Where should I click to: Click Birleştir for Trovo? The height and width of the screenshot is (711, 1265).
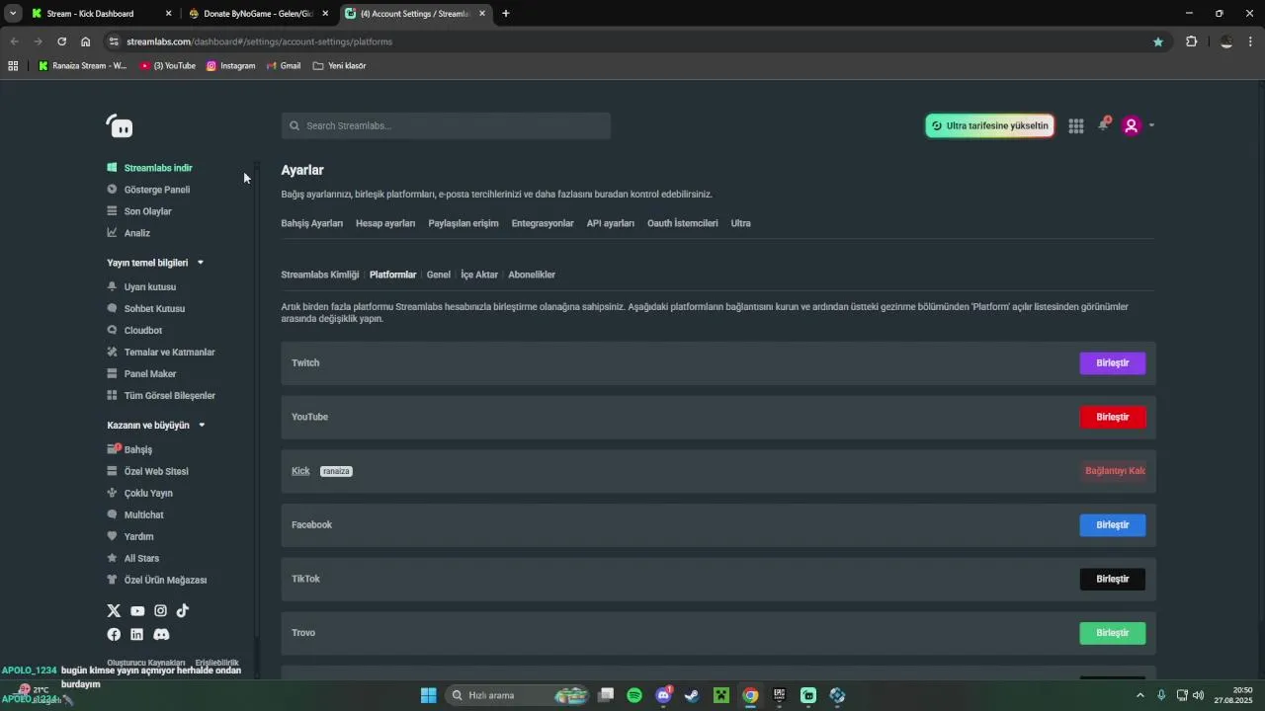click(1113, 633)
